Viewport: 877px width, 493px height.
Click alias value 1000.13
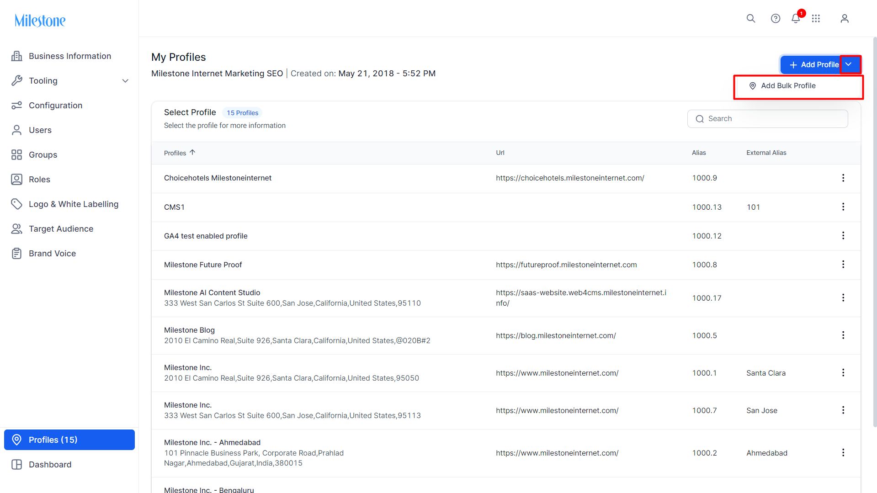pyautogui.click(x=707, y=207)
